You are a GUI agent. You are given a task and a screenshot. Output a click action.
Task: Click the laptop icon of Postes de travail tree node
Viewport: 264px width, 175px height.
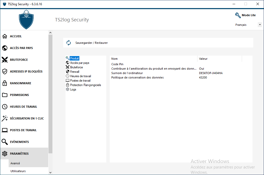click(68, 81)
